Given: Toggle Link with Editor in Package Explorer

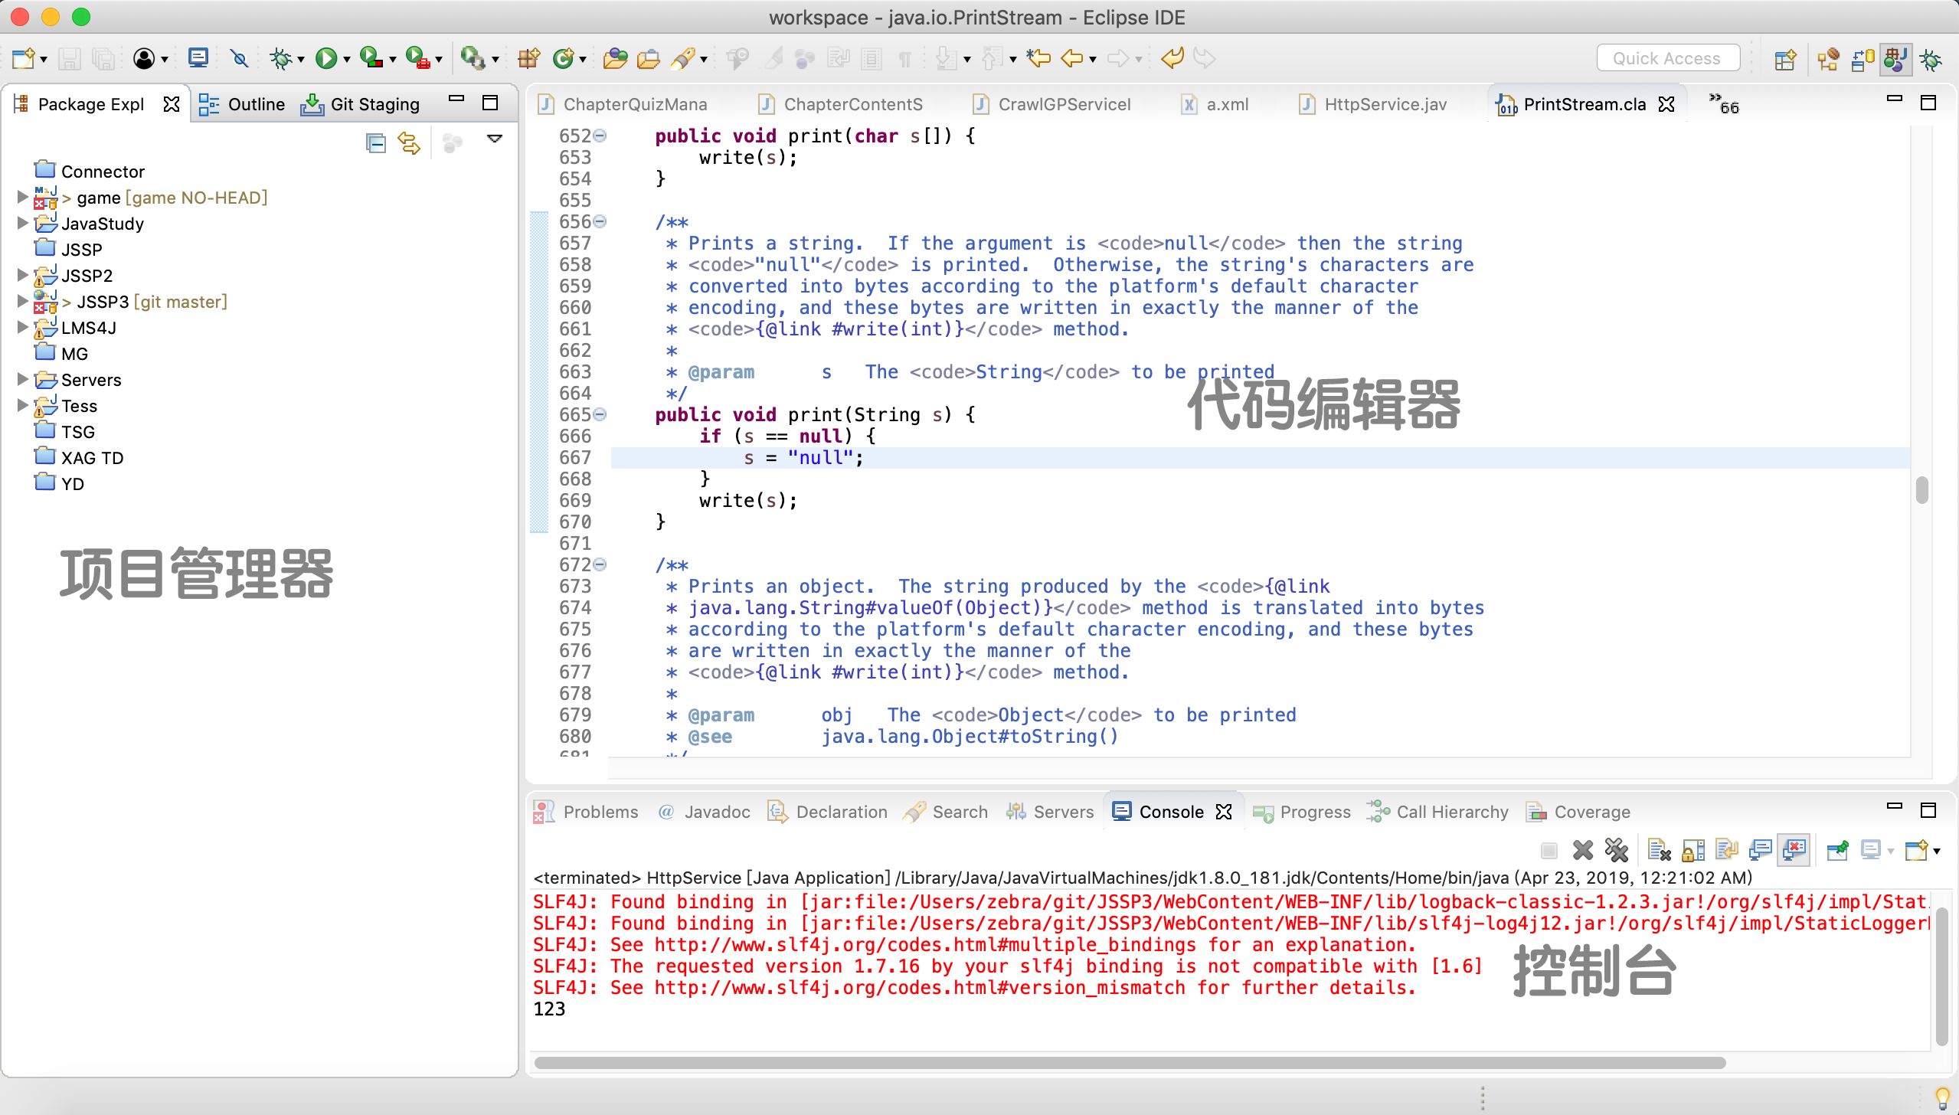Looking at the screenshot, I should click(x=409, y=143).
